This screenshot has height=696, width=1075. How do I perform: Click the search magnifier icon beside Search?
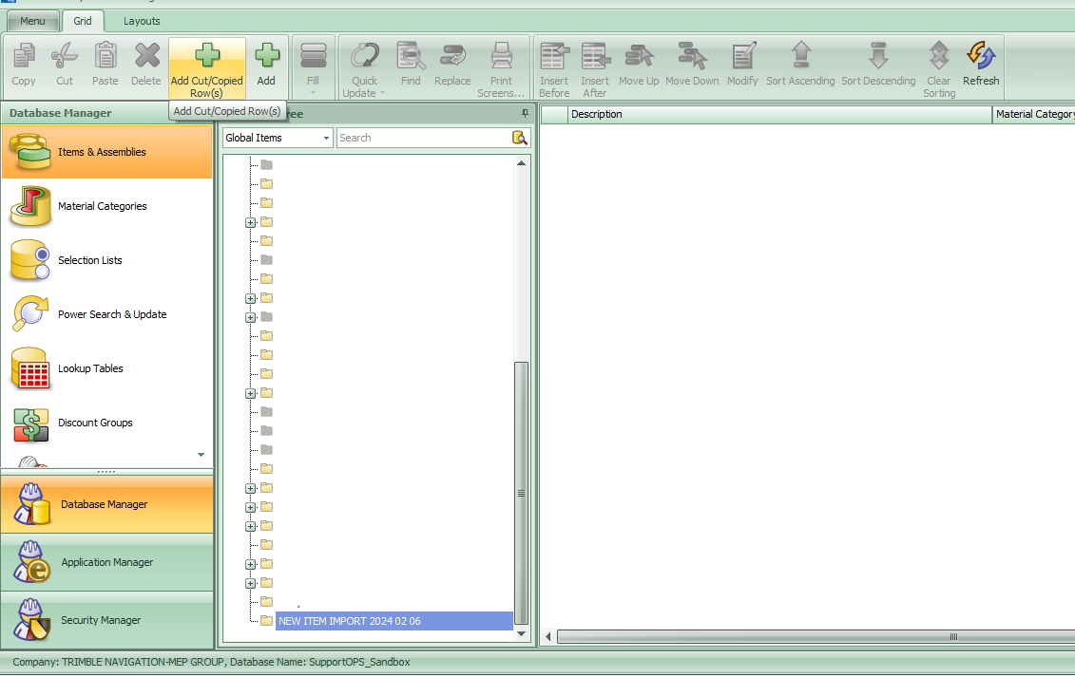pos(519,138)
